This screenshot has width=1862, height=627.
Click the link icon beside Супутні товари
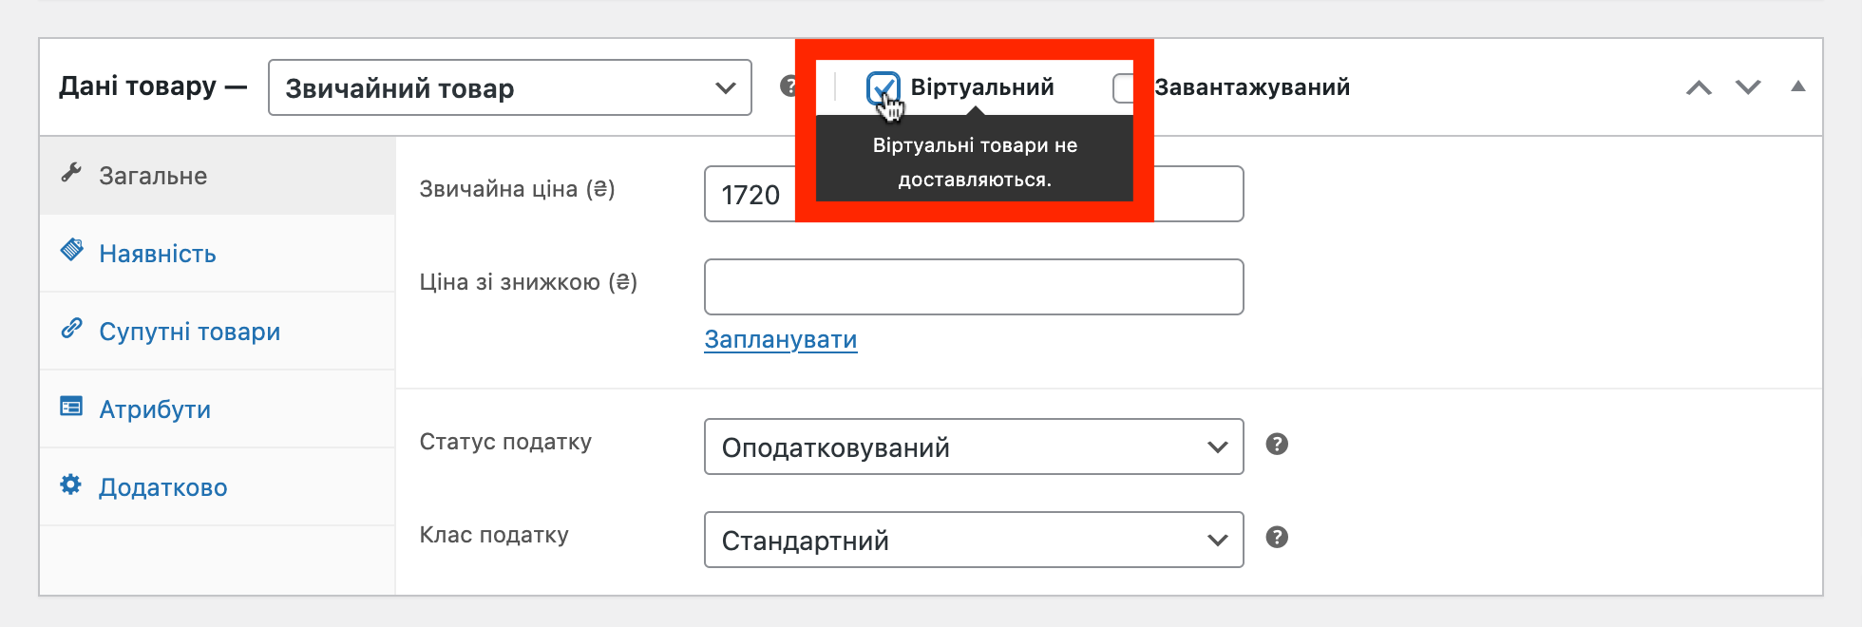coord(71,329)
